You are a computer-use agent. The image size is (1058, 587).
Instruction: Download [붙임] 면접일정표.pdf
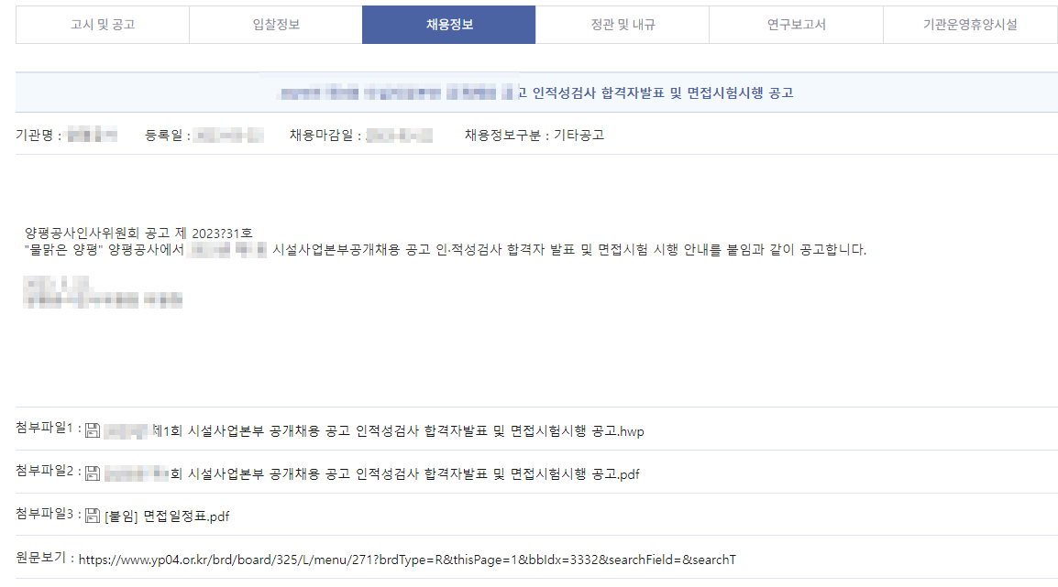click(167, 516)
